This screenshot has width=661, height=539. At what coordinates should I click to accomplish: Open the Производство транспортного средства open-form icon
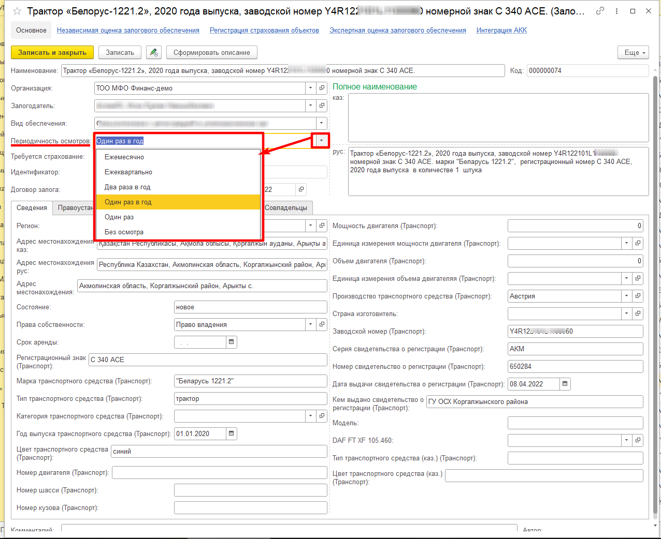click(x=638, y=296)
